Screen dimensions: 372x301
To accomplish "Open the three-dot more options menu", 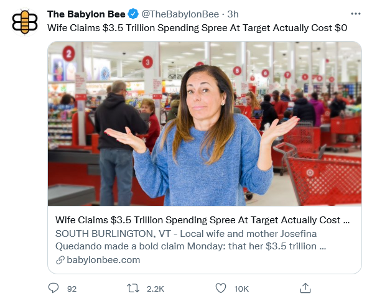I will (x=356, y=14).
